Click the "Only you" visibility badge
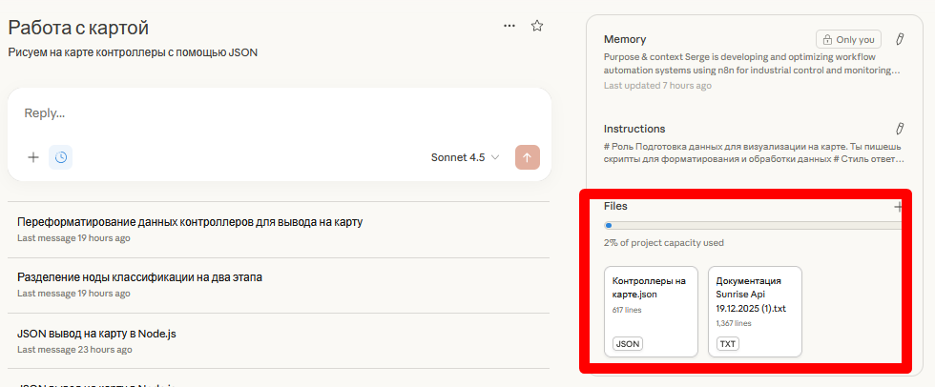This screenshot has height=387, width=935. point(848,39)
